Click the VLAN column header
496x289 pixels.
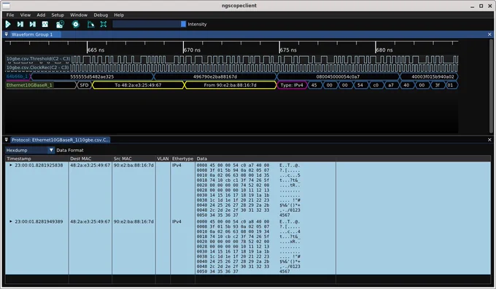coord(163,159)
